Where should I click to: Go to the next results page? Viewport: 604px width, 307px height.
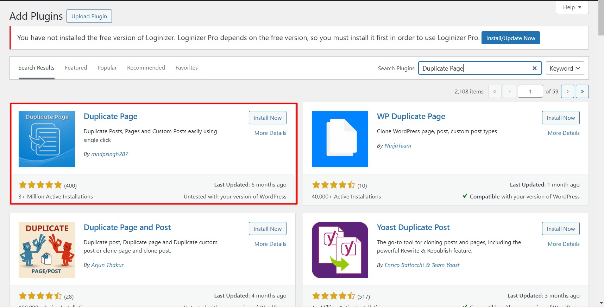(x=567, y=91)
